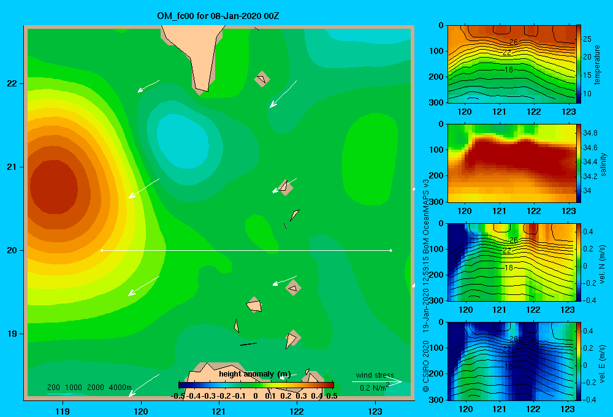Click latitude tick label 22 on main map
This screenshot has width=613, height=417.
click(12, 83)
